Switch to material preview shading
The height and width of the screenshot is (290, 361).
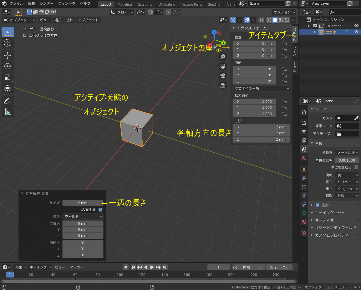click(x=281, y=20)
